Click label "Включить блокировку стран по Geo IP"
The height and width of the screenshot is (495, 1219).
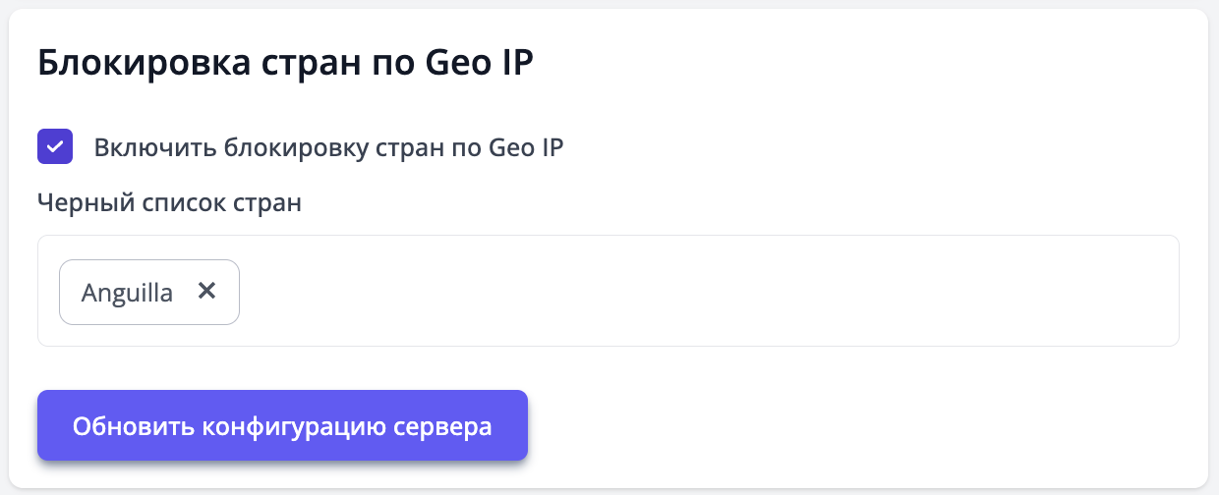(328, 147)
